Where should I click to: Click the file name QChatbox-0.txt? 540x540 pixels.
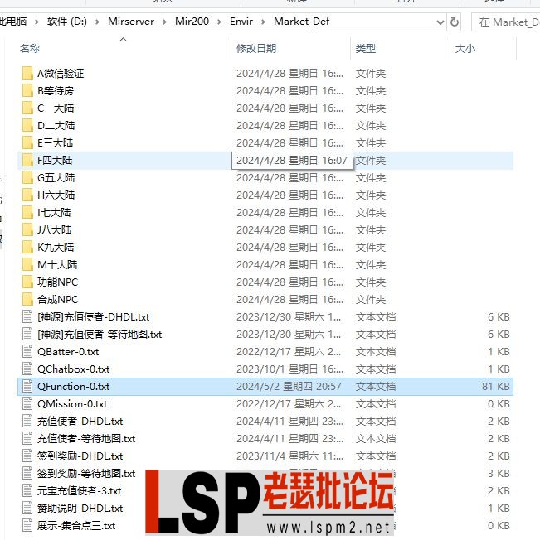coord(74,369)
